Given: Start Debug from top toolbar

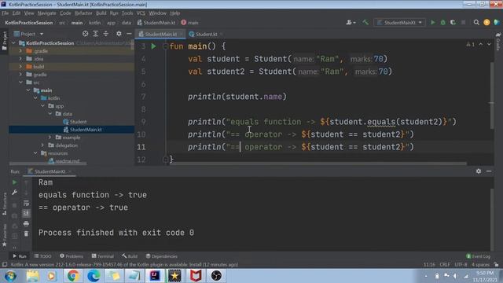Looking at the screenshot, I should pyautogui.click(x=443, y=23).
